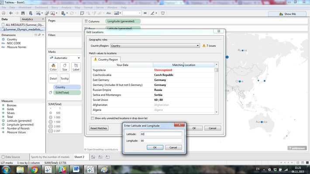Image resolution: width=310 pixels, height=174 pixels.
Task: Click the Detail mark card
Action: tap(53, 78)
